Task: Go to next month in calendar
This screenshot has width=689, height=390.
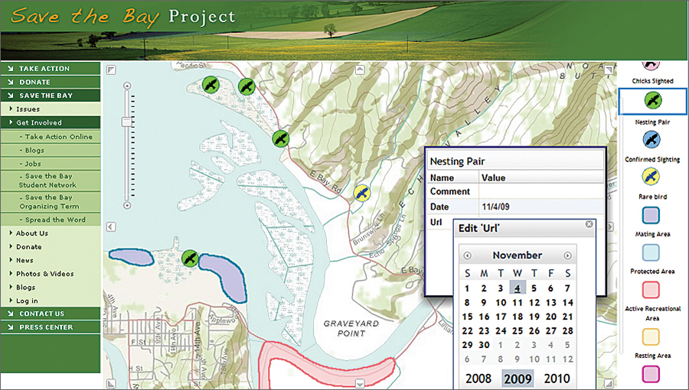Action: 568,255
